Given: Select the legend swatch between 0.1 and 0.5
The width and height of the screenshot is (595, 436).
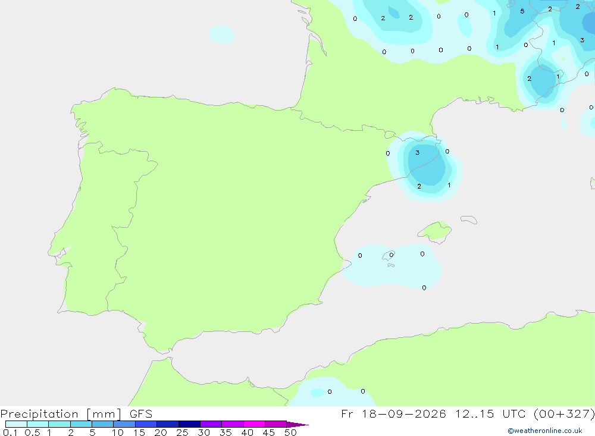Looking at the screenshot, I should pyautogui.click(x=16, y=424).
